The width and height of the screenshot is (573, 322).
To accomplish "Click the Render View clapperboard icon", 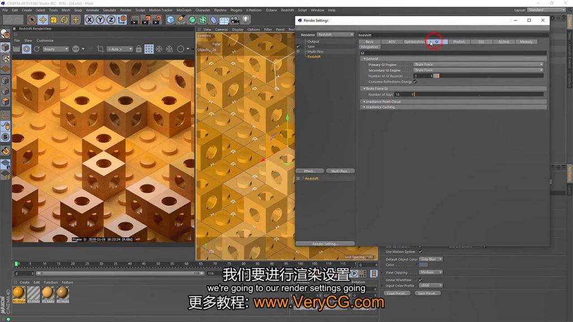I will click(134, 20).
